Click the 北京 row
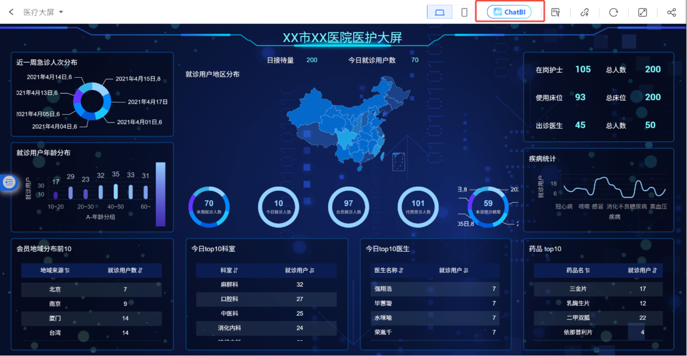Screen dimensions: 687x356 [x=92, y=289]
